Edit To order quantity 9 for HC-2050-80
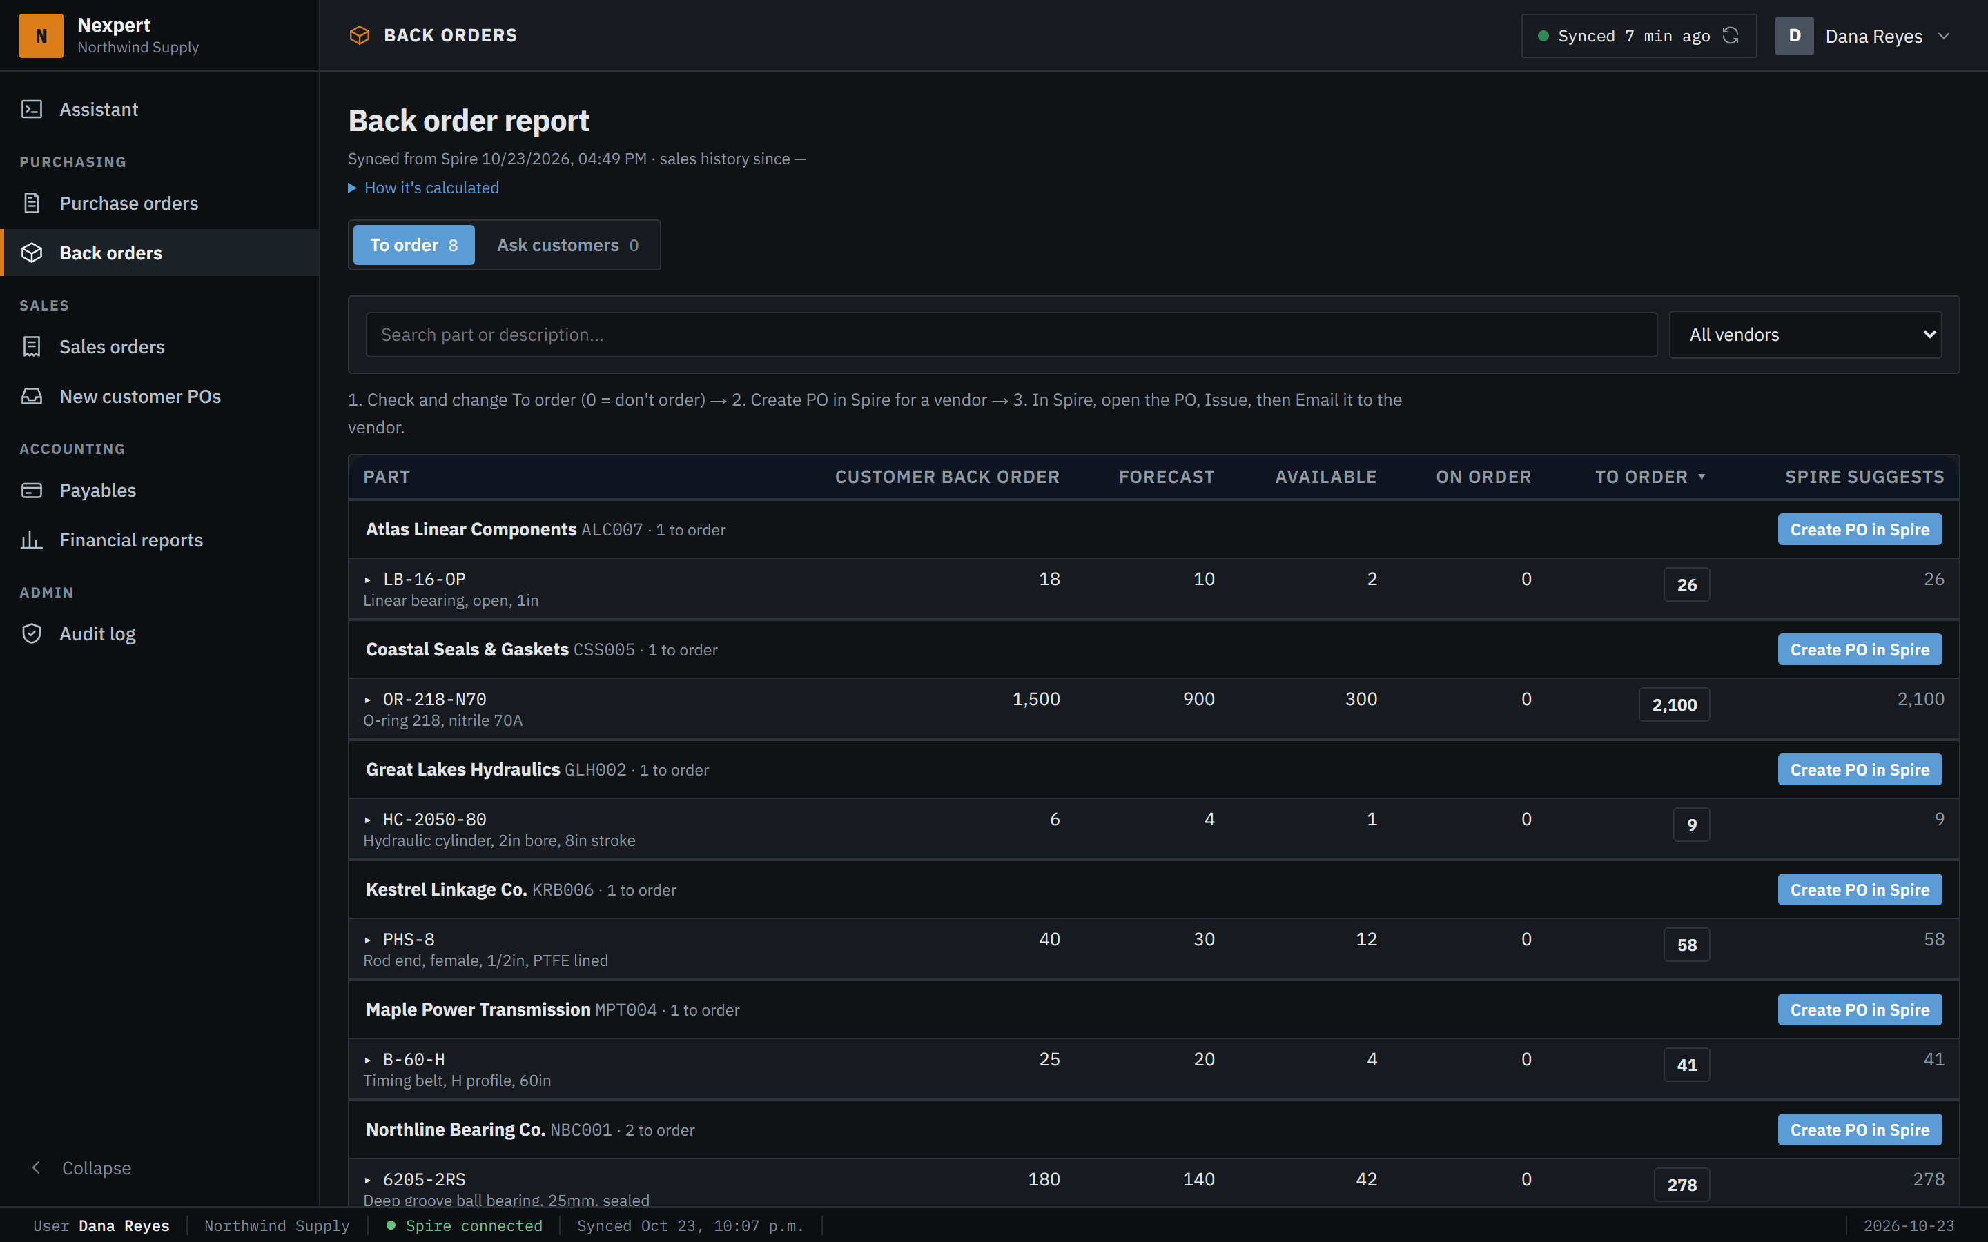Screen dimensions: 1988x1242 [1691, 825]
